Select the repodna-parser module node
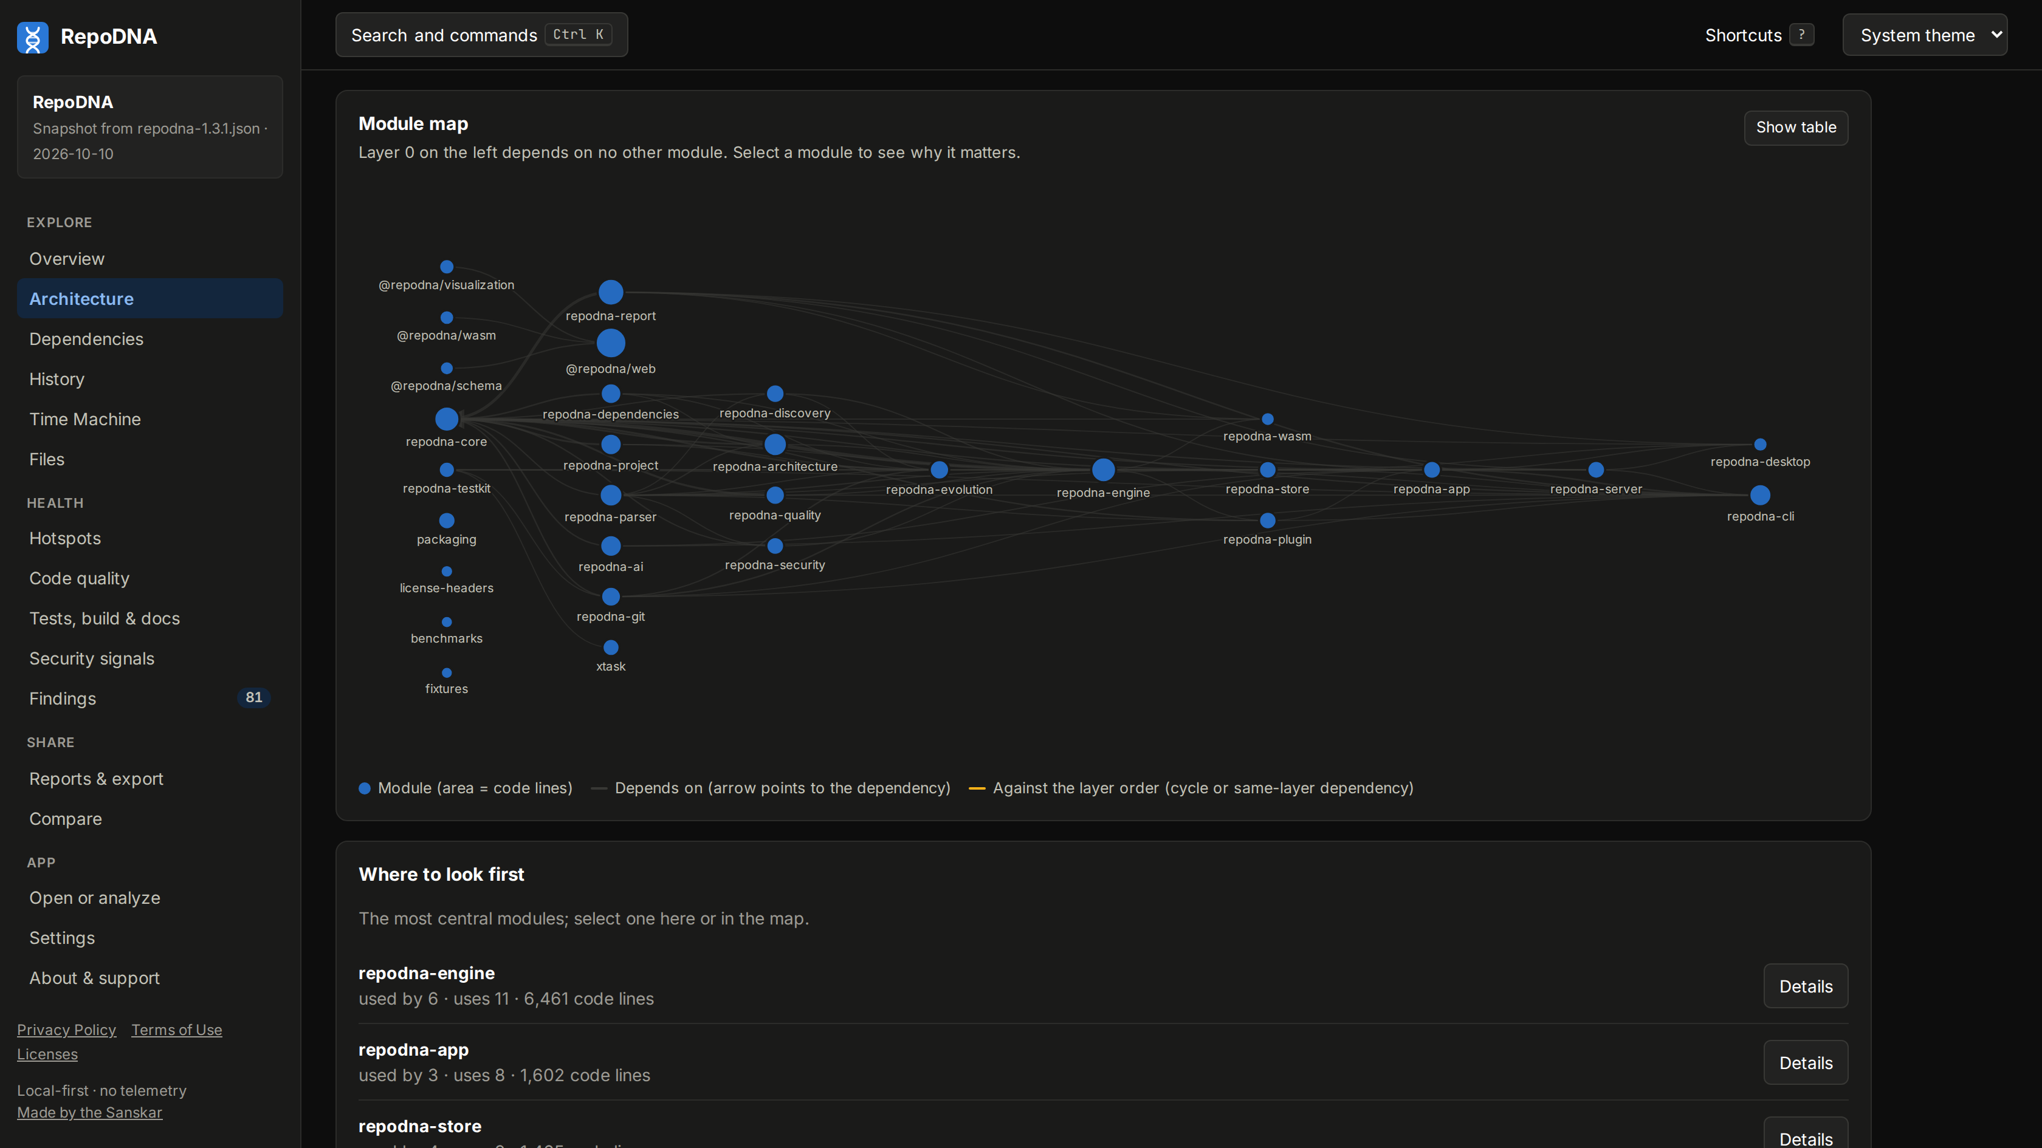 tap(610, 494)
